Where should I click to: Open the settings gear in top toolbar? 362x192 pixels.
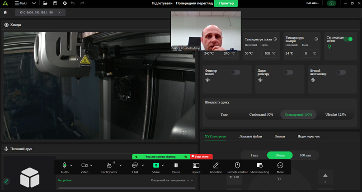(x=65, y=3)
